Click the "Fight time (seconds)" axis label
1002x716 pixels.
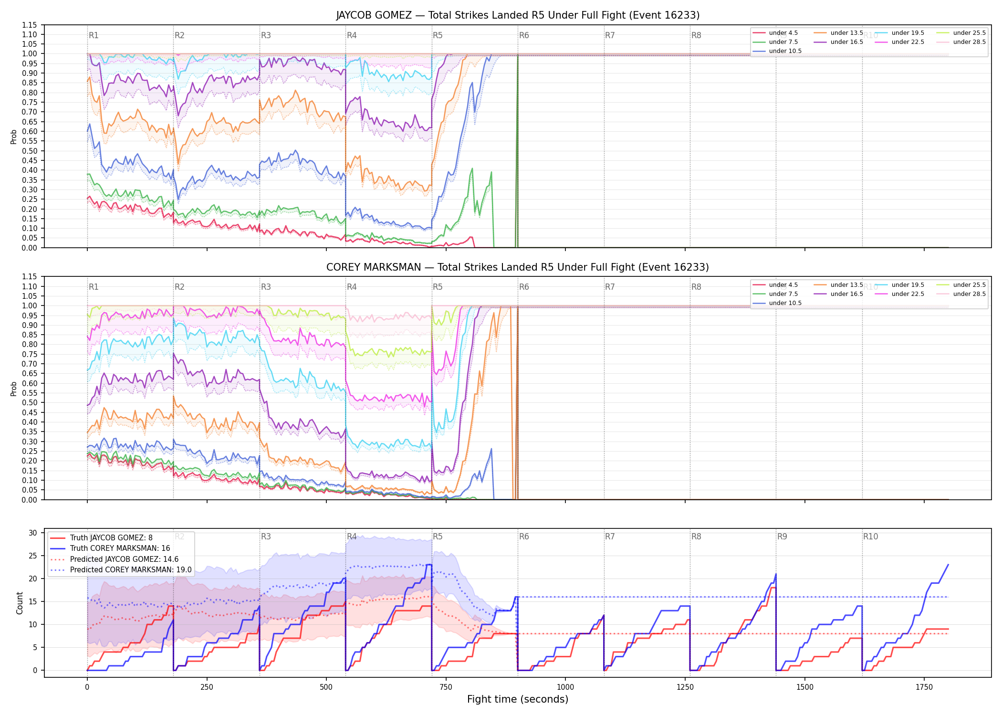(x=518, y=699)
